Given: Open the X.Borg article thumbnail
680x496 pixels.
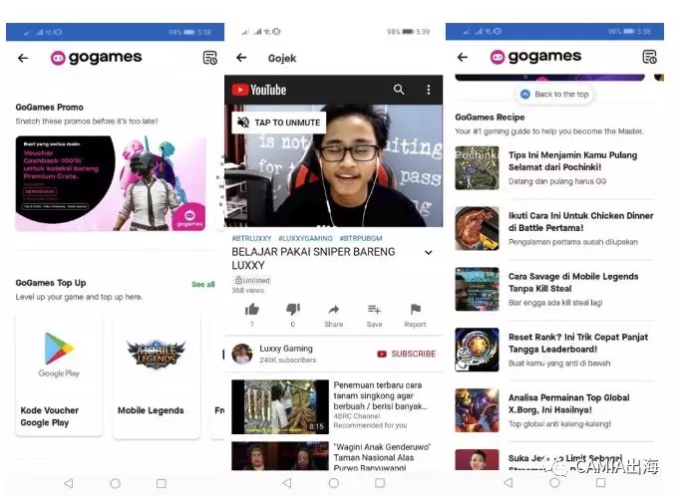Looking at the screenshot, I should (x=477, y=410).
